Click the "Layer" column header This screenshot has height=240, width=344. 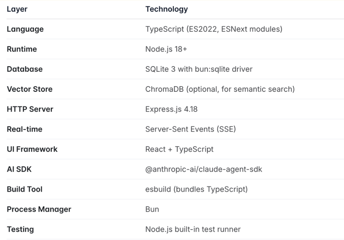click(x=17, y=9)
